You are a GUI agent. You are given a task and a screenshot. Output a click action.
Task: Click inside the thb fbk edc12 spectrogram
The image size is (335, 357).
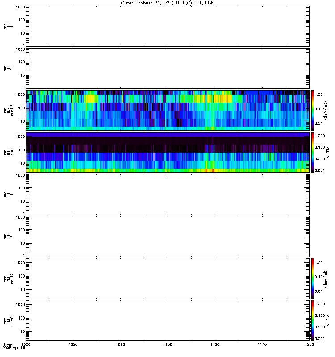tap(167, 110)
